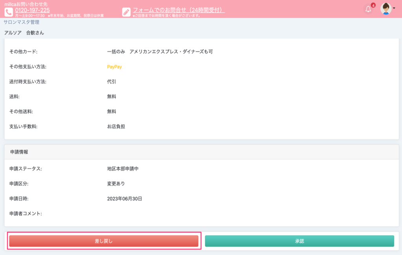Click the application date 2023年06月30日

(124, 199)
